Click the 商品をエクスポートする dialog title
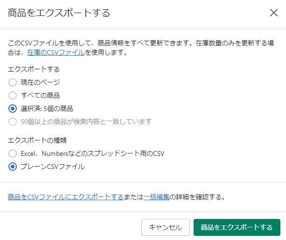Screen dimensions: 286x240 (59, 13)
